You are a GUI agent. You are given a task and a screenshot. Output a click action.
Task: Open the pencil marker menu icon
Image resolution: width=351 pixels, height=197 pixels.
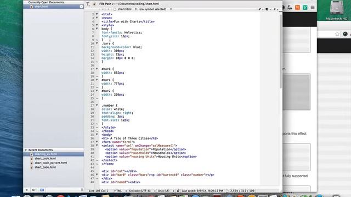[x=261, y=9]
